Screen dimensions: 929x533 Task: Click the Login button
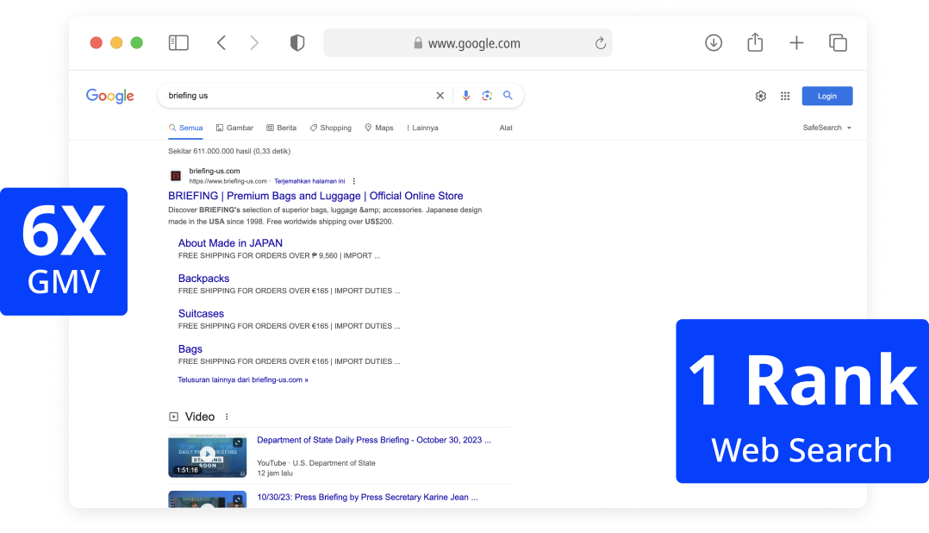pos(827,96)
